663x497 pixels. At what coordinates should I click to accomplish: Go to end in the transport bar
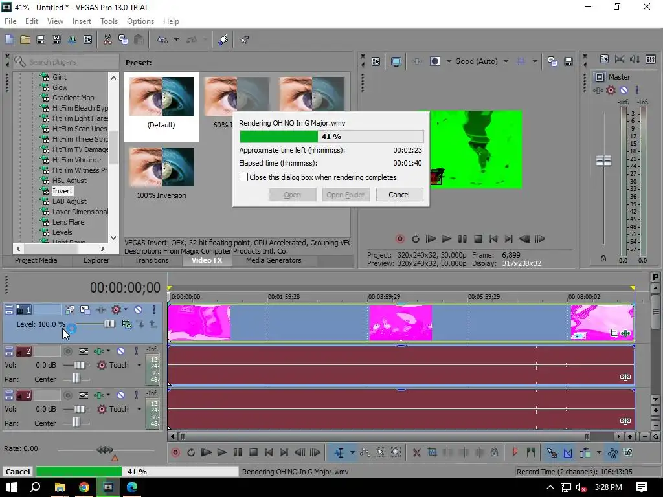(x=284, y=452)
